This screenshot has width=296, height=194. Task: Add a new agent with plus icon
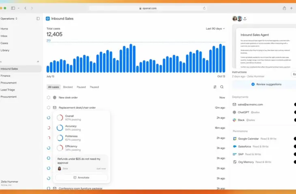coord(38,61)
